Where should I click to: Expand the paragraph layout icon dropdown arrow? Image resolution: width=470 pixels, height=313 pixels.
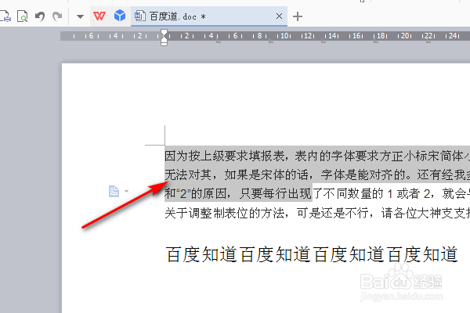(x=126, y=191)
